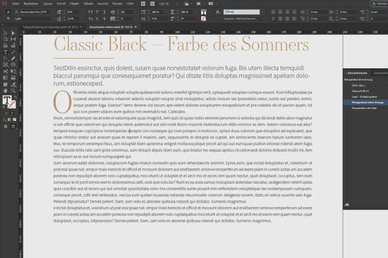Click the control bar stroke none swatch

tap(204, 19)
